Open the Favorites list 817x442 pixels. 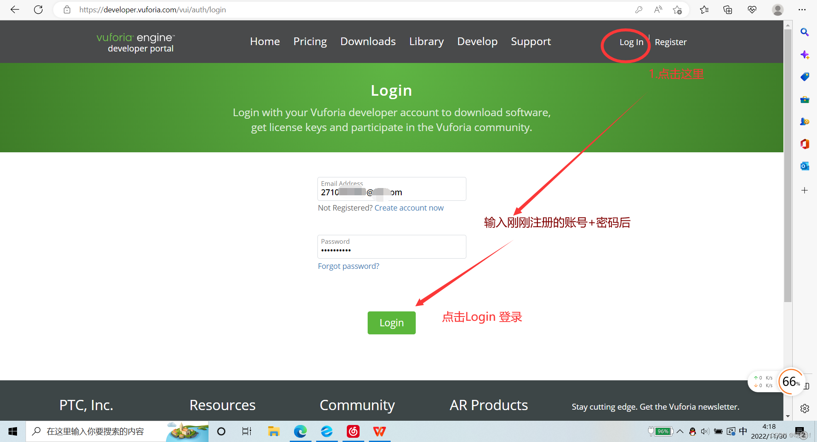[704, 10]
